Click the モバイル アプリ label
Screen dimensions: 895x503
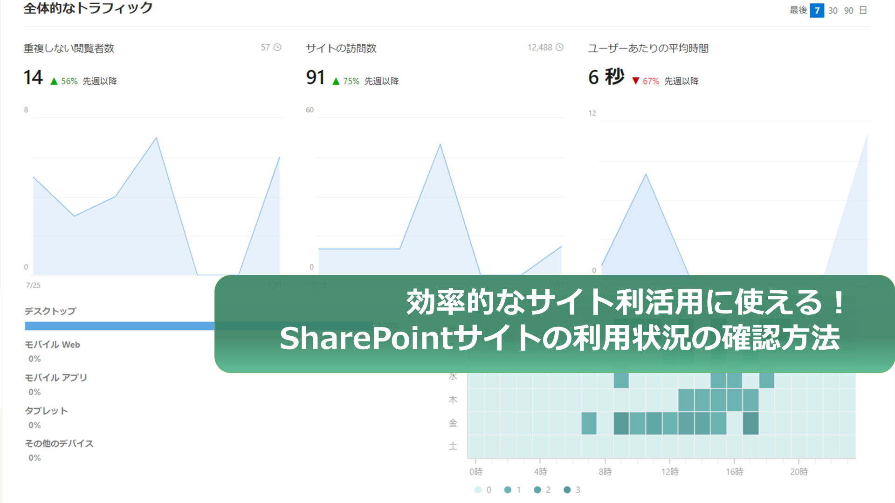tap(56, 378)
